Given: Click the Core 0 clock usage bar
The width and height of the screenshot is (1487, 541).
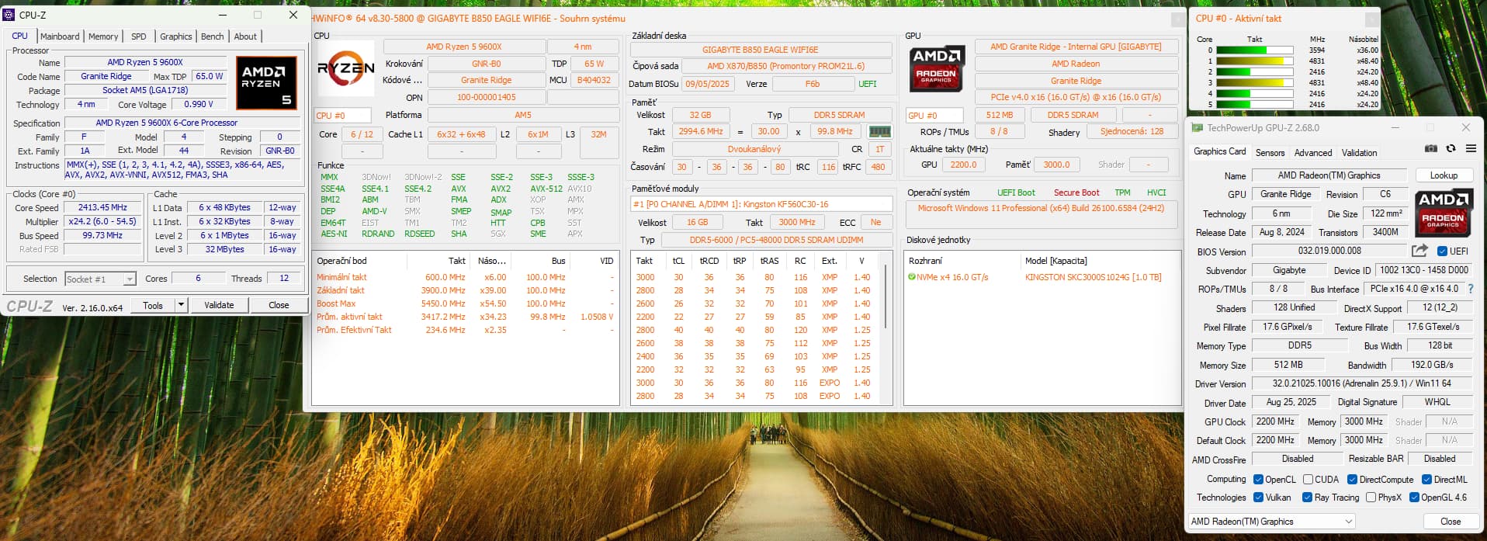Looking at the screenshot, I should (1254, 50).
